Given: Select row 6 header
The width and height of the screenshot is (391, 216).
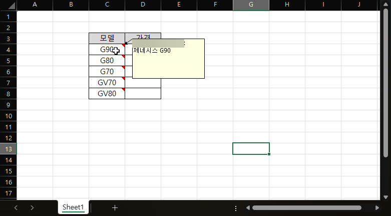Looking at the screenshot, I should 8,72.
